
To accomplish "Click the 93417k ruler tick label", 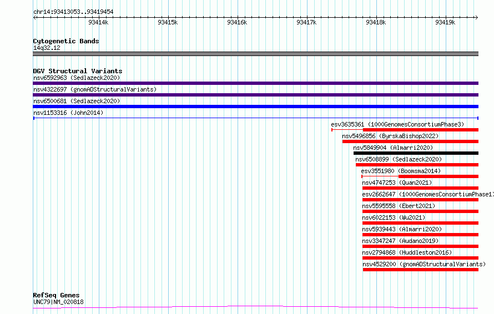I will click(x=306, y=22).
